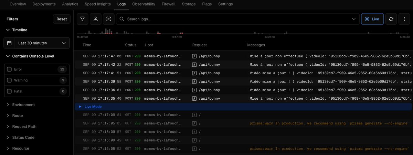Switch to the Observability tab
This screenshot has width=413, height=155.
point(144,4)
